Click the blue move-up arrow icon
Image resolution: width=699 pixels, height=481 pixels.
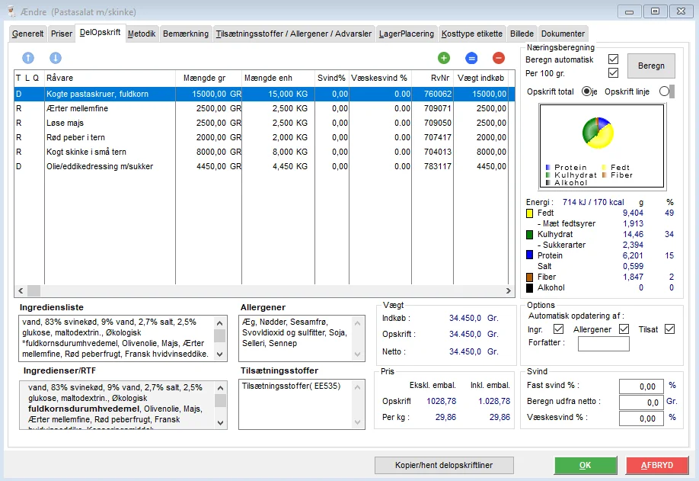[28, 58]
